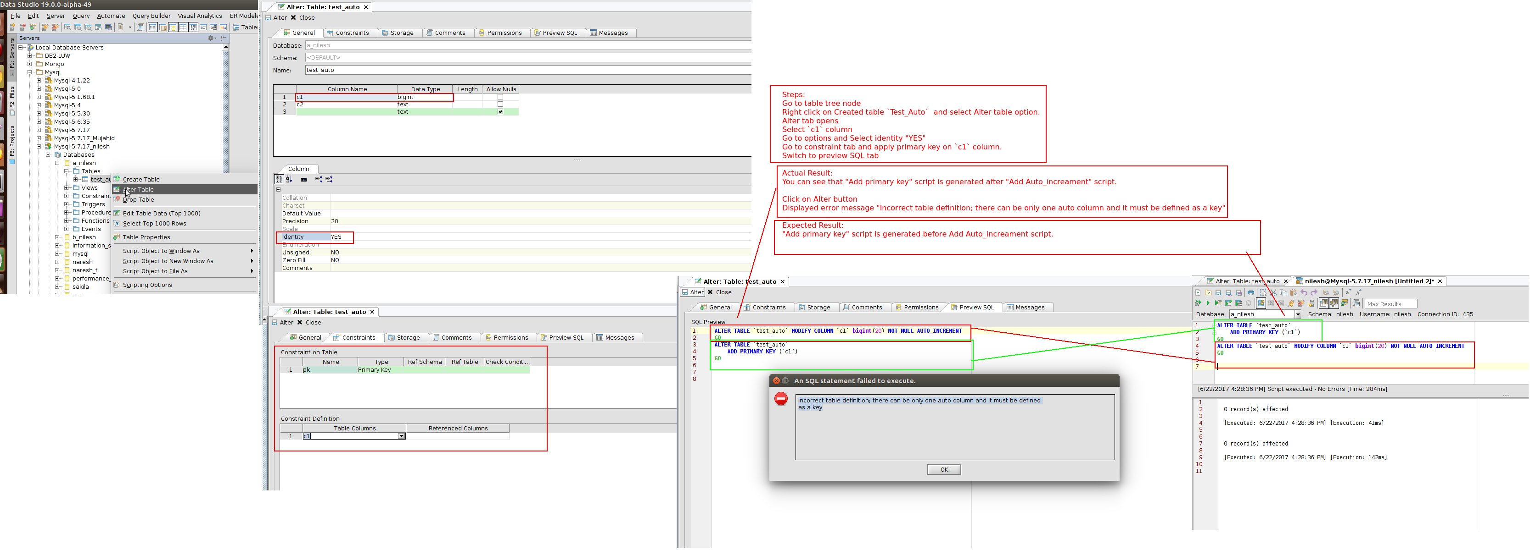This screenshot has height=550, width=1530.
Task: Click the disconnect plug icon in main toolbar
Action: click(x=55, y=27)
